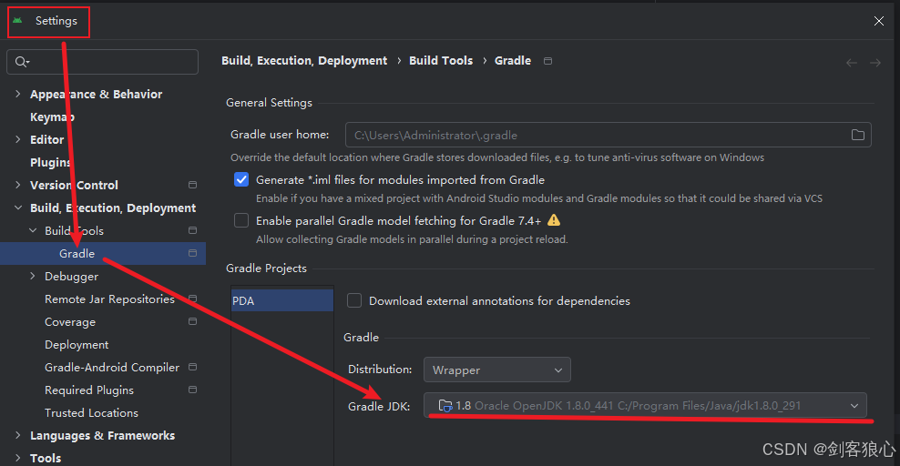
Task: Open the Gradle JDK dropdown
Action: [645, 405]
